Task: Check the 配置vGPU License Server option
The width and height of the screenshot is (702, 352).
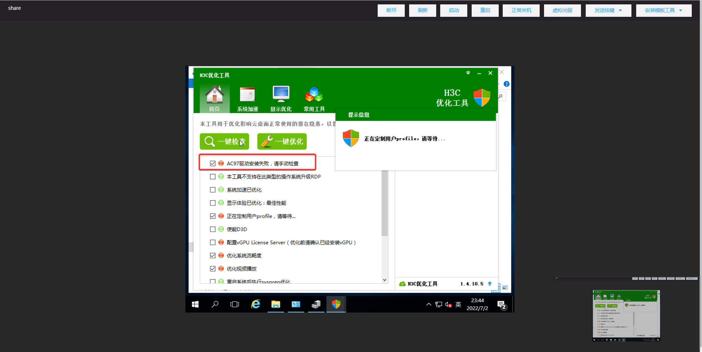Action: click(213, 242)
